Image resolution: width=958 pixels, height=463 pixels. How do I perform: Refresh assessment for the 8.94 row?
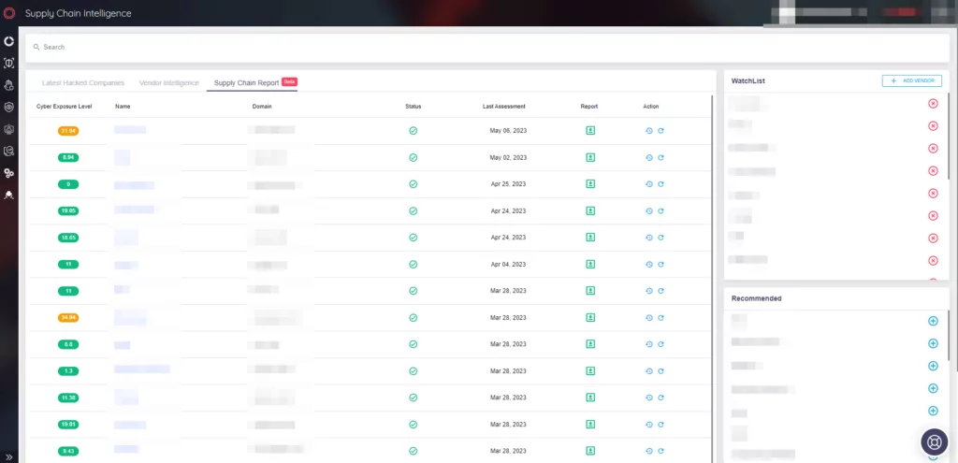click(660, 157)
